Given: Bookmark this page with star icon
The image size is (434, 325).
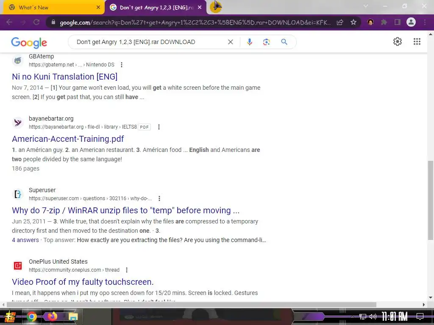Looking at the screenshot, I should 353,22.
